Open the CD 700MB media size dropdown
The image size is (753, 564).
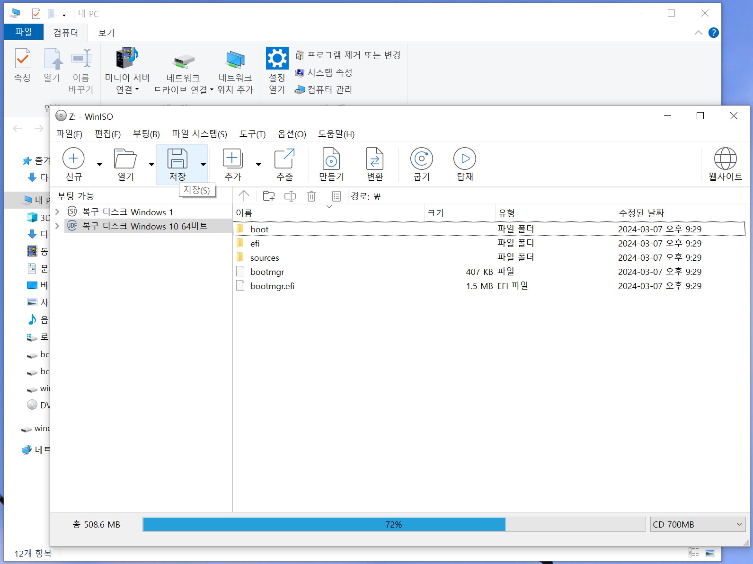(x=698, y=524)
